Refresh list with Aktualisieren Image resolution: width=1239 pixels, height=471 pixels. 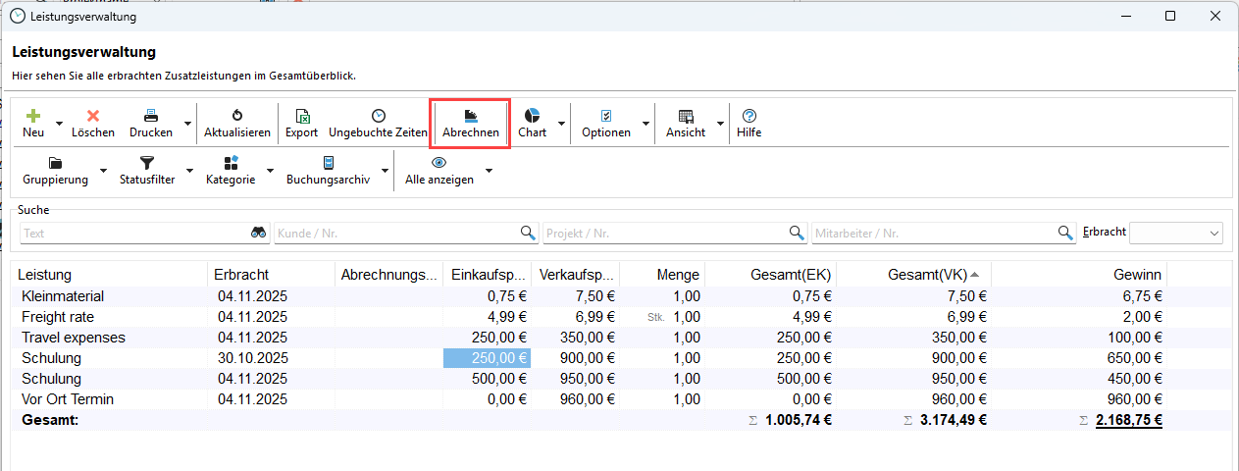tap(236, 123)
